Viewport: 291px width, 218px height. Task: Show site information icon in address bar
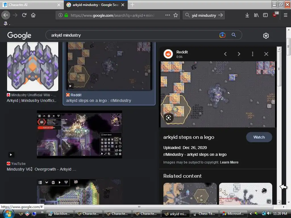coord(60,15)
